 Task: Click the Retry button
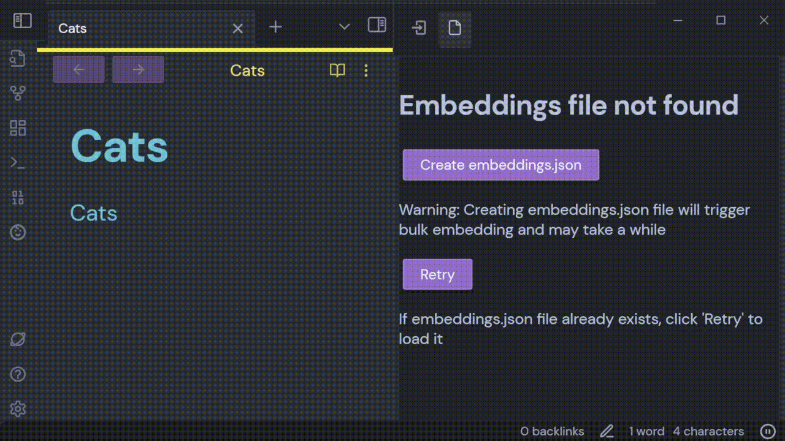coord(437,274)
